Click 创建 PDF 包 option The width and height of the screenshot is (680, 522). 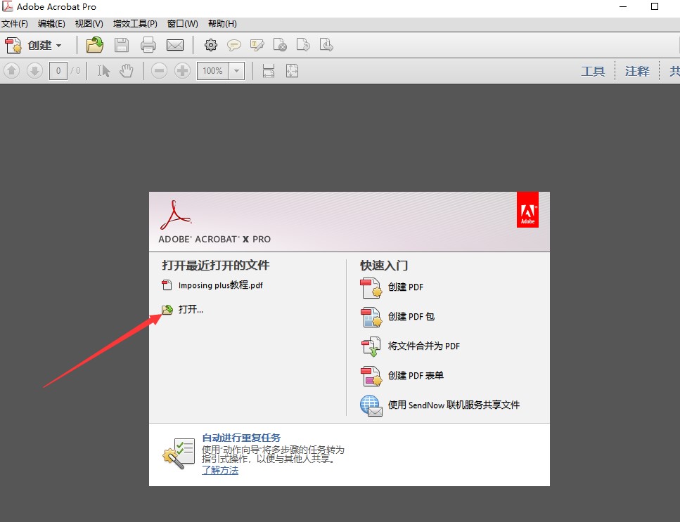tap(411, 316)
